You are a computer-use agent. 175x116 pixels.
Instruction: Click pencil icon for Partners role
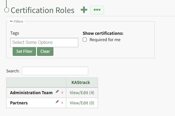point(57,102)
